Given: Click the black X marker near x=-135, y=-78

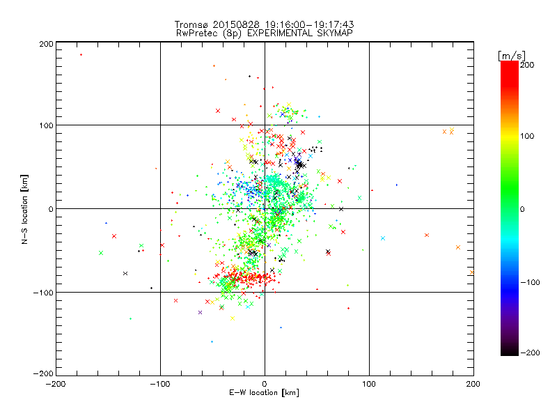Looking at the screenshot, I should 125,273.
